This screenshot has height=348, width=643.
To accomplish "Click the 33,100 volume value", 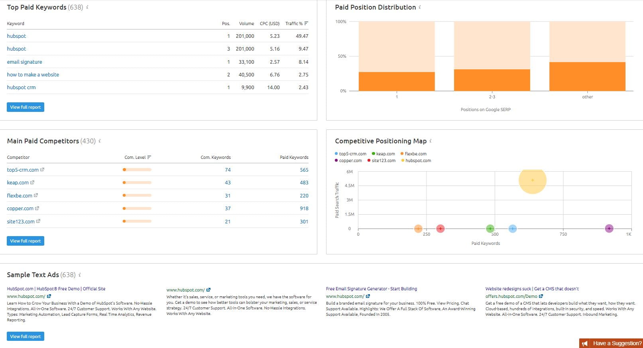I will [246, 62].
